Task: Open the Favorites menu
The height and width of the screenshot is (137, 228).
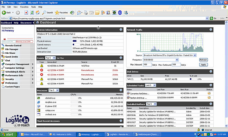Action: (x=24, y=7)
